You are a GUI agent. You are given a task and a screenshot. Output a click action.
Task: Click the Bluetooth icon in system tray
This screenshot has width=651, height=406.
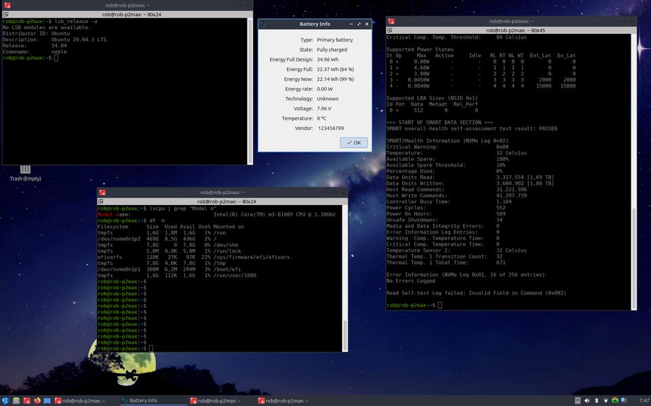[x=597, y=401]
